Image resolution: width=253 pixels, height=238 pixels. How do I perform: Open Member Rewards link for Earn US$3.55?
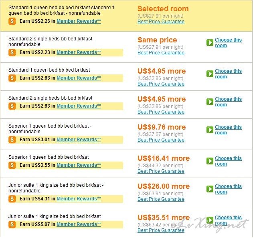click(x=79, y=165)
